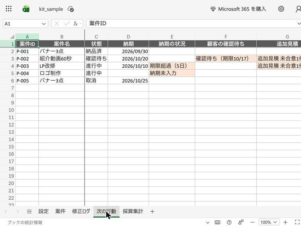This screenshot has width=301, height=226.
Task: Add a new sheet with plus icon
Action: 152,212
